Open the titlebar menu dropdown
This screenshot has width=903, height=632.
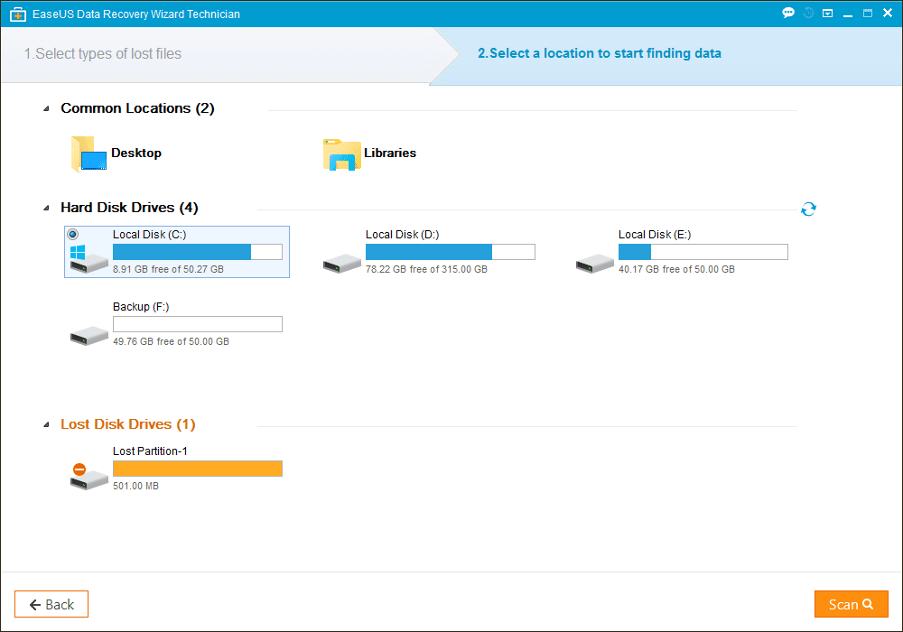pos(827,14)
